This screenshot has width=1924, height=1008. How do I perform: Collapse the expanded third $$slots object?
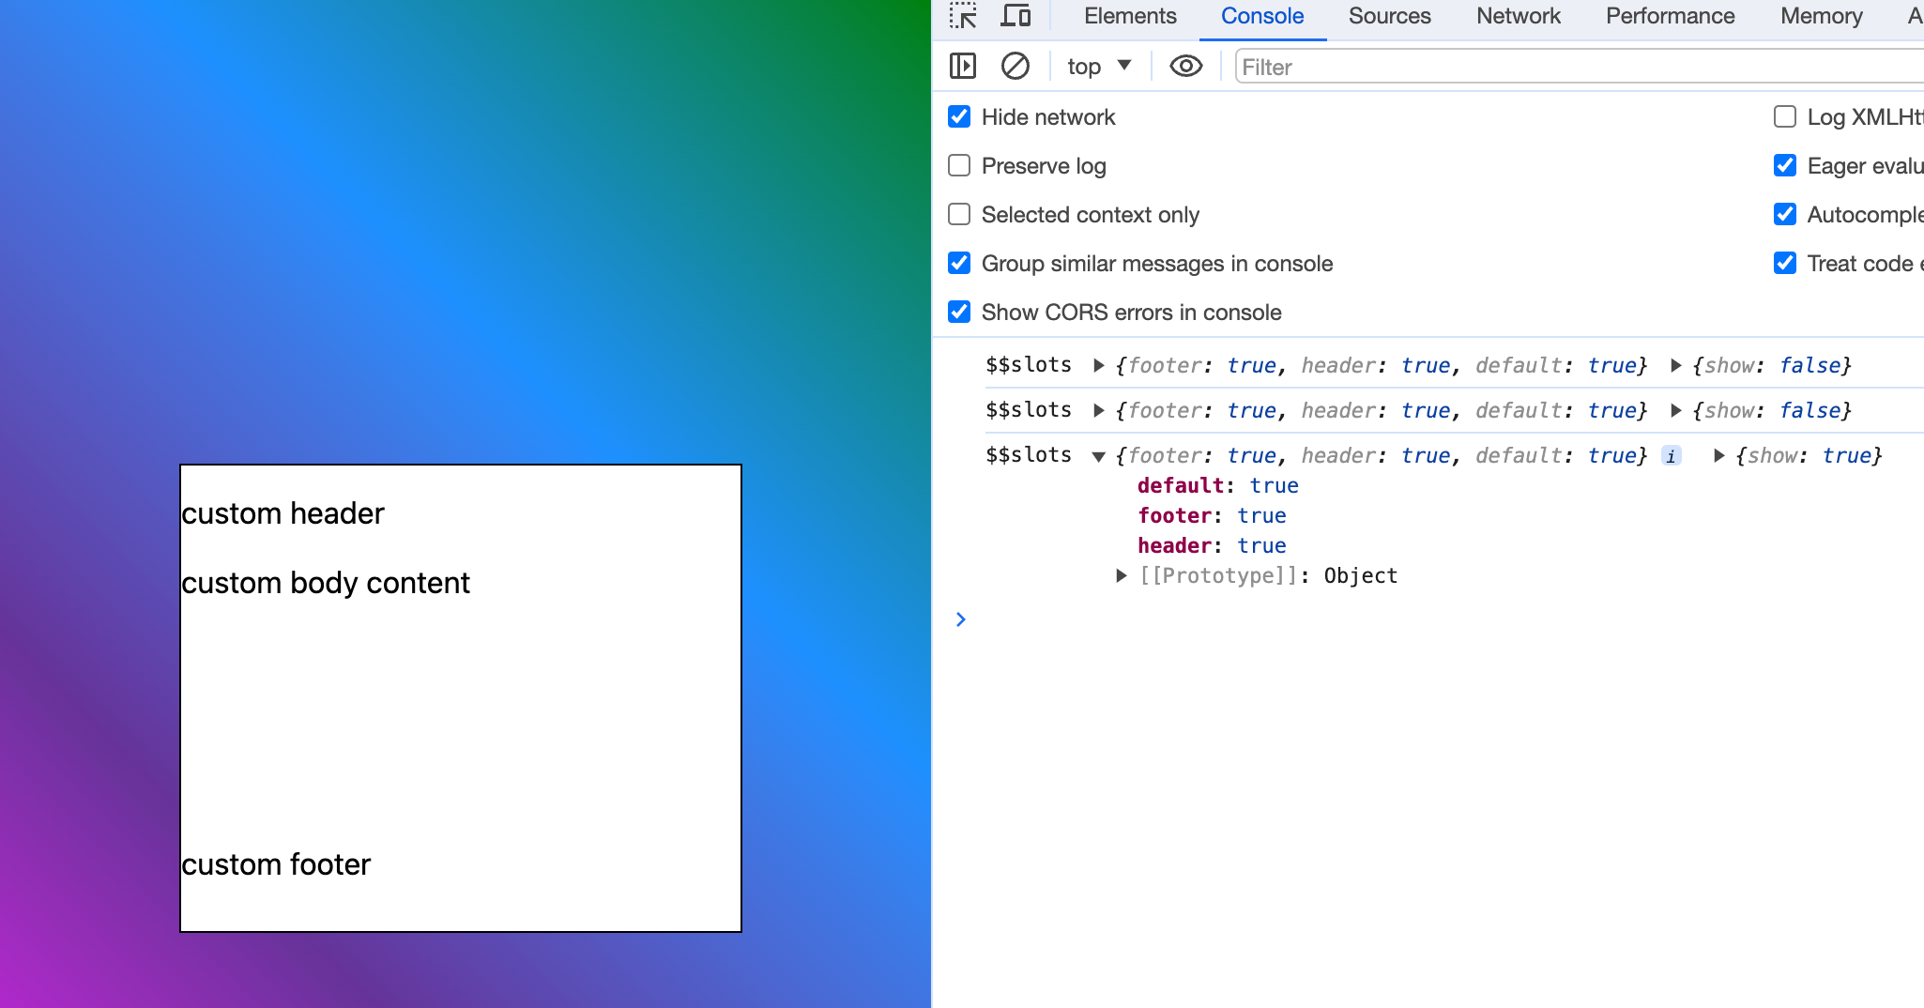1098,457
